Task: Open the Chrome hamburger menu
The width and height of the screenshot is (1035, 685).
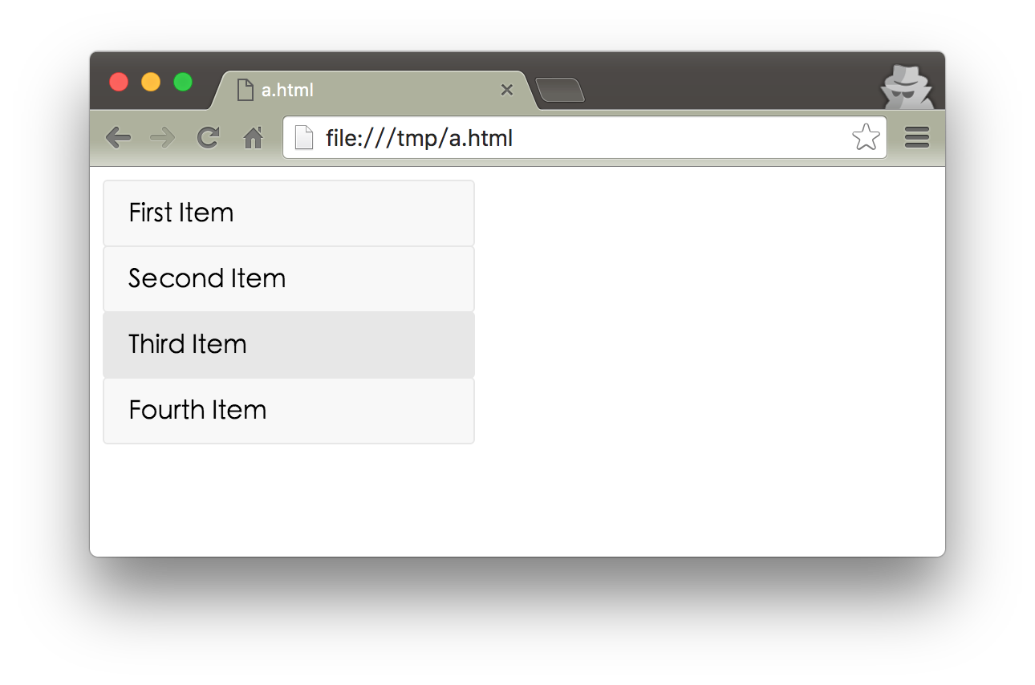Action: click(x=917, y=138)
